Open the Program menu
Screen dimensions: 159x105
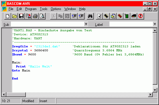(31, 9)
